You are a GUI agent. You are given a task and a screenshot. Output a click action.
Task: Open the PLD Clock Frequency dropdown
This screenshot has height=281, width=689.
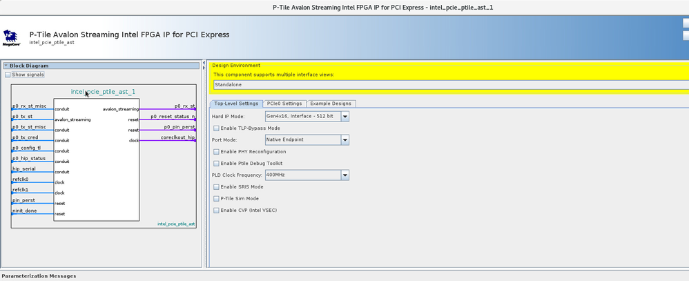click(345, 175)
